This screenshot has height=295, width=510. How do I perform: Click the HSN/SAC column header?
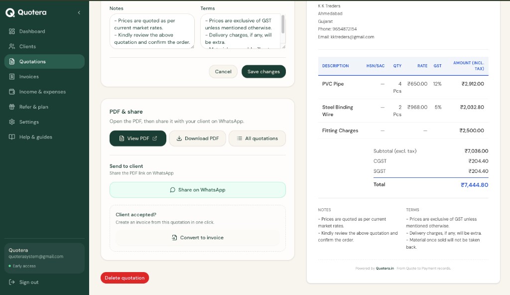point(376,66)
